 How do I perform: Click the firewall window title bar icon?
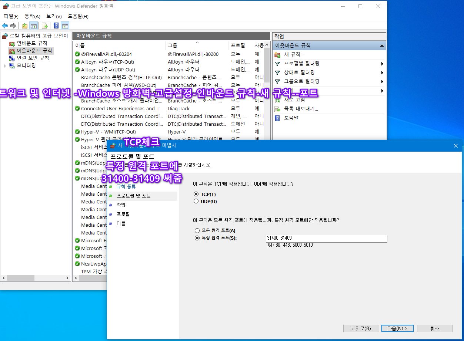point(6,6)
